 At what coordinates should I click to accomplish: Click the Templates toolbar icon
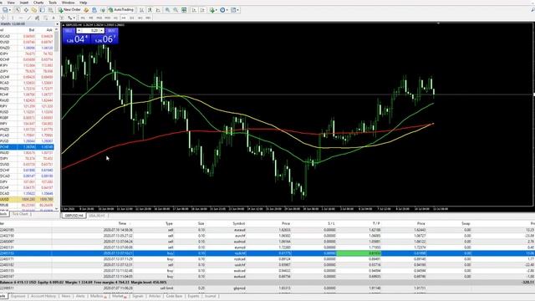point(233,10)
